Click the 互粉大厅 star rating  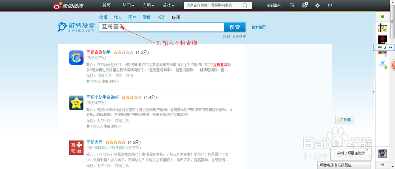115,142
